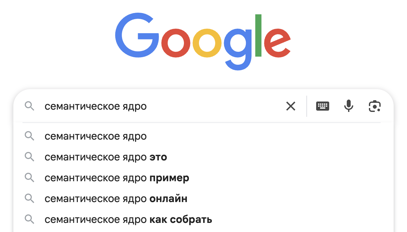Select the suggestion 'семантическое ядро онлайн'
The height and width of the screenshot is (232, 407).
(116, 199)
